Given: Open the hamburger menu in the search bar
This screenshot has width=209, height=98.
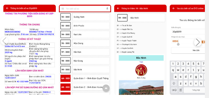Looking at the screenshot, I should click(63, 9).
